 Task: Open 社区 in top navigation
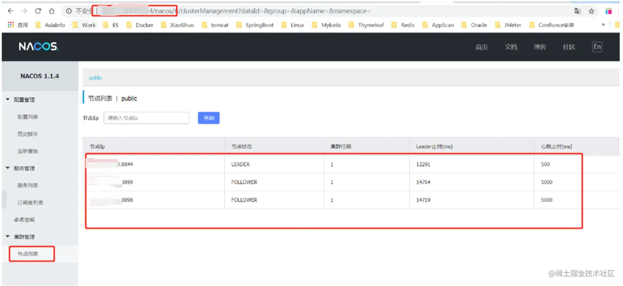[x=569, y=47]
